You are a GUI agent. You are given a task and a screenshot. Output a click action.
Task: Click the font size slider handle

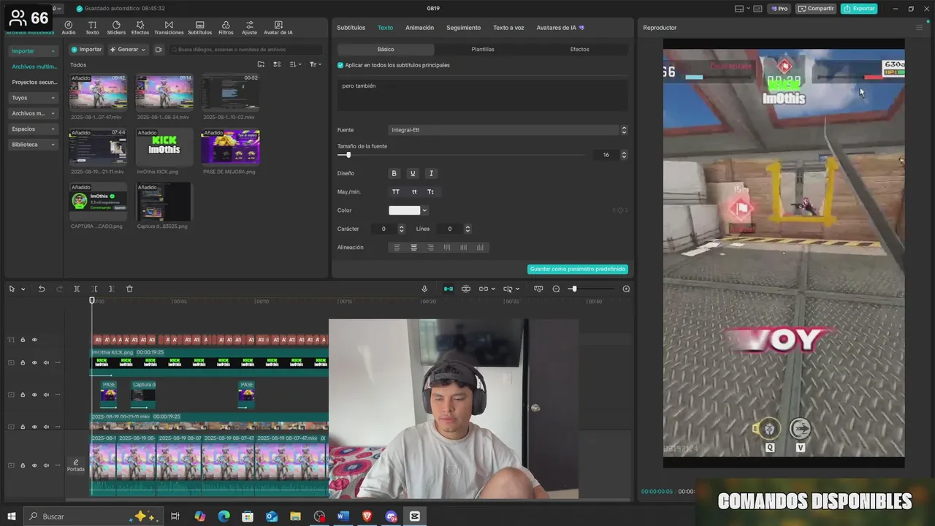348,155
